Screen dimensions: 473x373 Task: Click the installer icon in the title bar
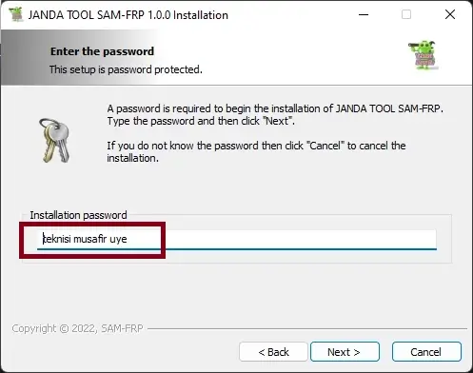coord(16,14)
